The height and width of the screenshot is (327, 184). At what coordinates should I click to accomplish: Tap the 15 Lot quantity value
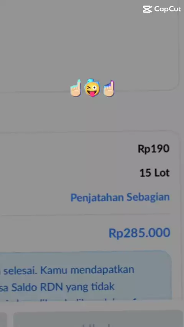pyautogui.click(x=154, y=173)
